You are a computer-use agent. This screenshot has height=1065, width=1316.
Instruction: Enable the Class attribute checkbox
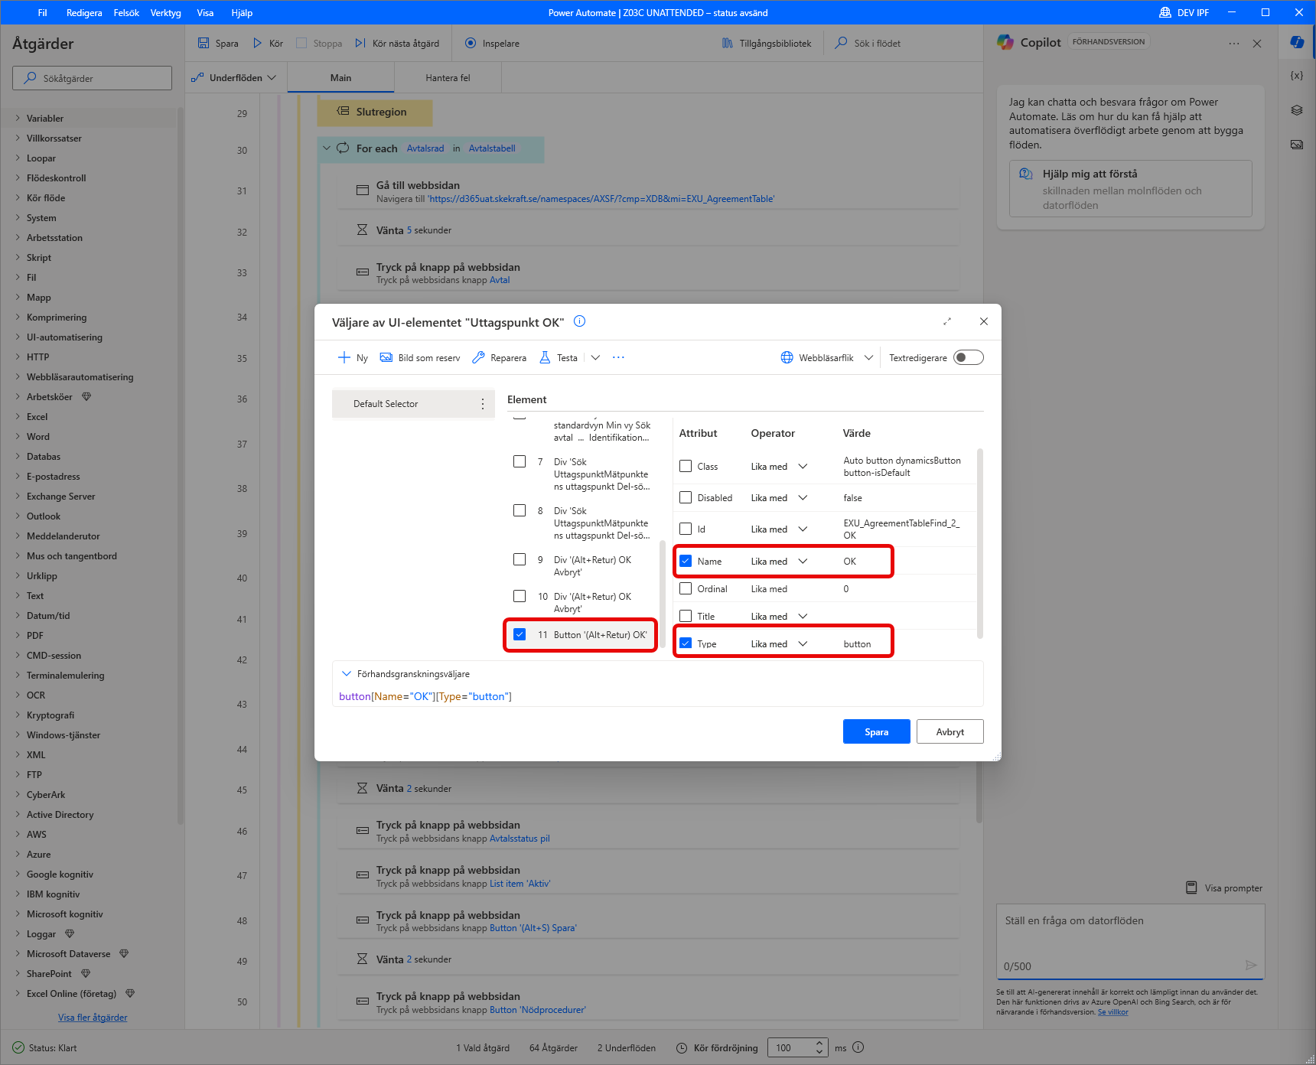(x=686, y=466)
